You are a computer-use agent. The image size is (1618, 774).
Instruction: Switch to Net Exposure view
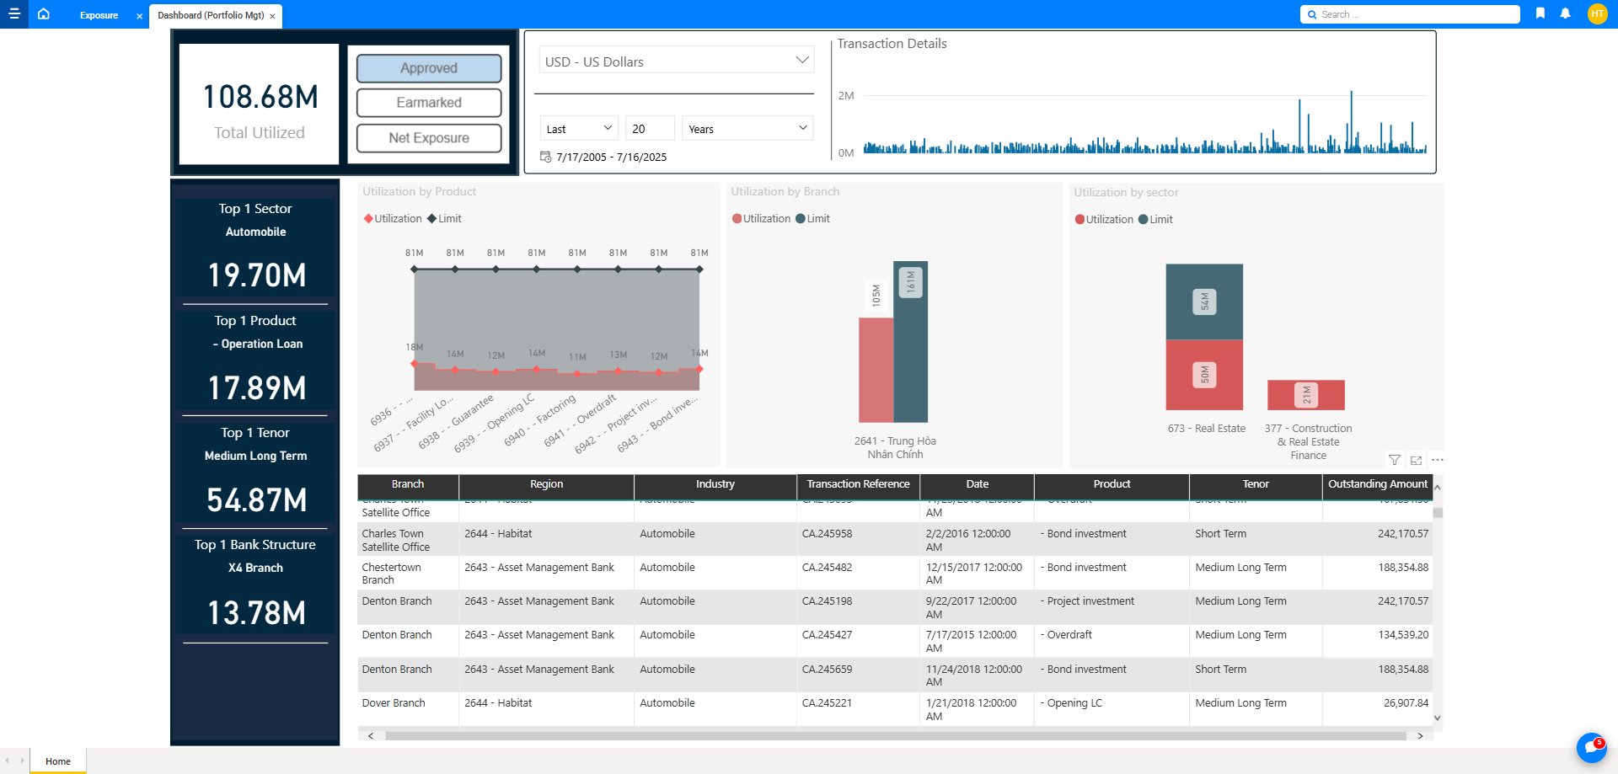point(428,138)
